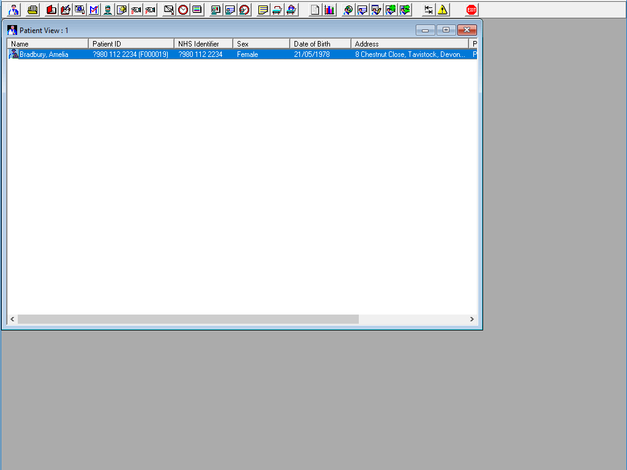
Task: Click the colored stripes screen icon
Action: point(197,10)
